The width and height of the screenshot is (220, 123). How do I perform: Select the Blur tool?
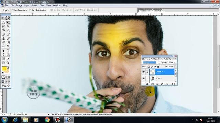[x=4, y=46]
